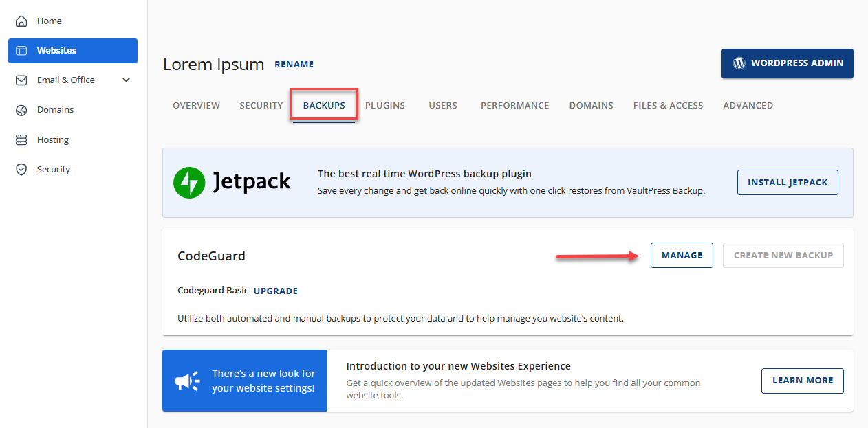Click Manage for CodeGuard
Image resolution: width=868 pixels, height=428 pixels.
tap(682, 256)
